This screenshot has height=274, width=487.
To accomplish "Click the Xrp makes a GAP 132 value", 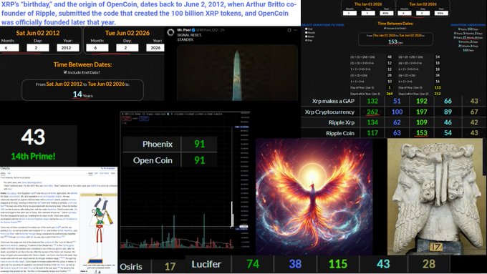I will coord(372,101).
